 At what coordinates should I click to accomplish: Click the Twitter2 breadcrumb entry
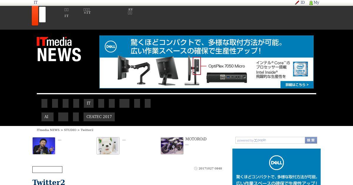(x=87, y=130)
